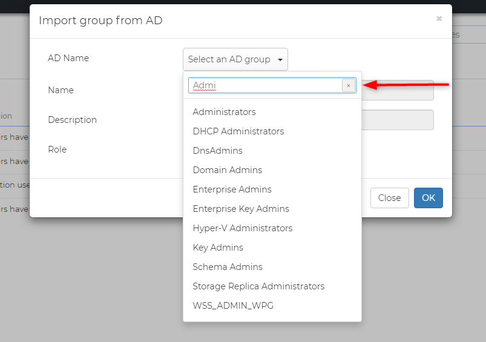Choose DHCP Administrators group
Screen dimensions: 486x342
tap(238, 131)
